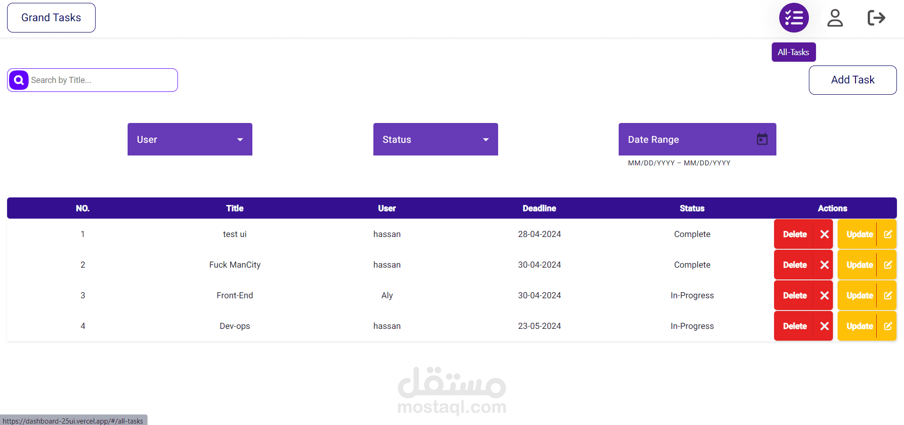This screenshot has height=425, width=904.
Task: Click the edit pencil icon for Fuck ManCity
Action: (x=888, y=265)
